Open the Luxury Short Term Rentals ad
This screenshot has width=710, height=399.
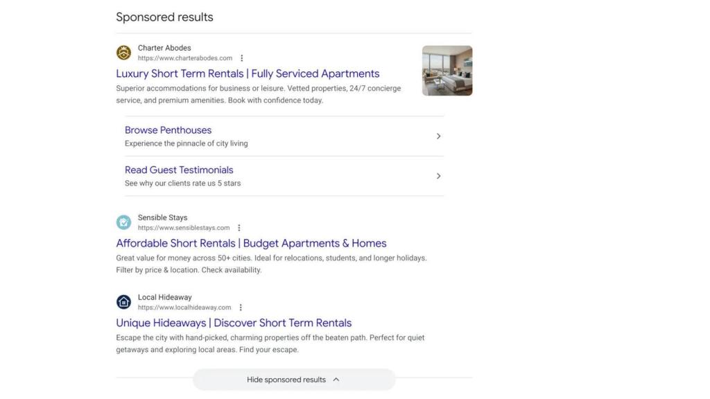coord(247,73)
